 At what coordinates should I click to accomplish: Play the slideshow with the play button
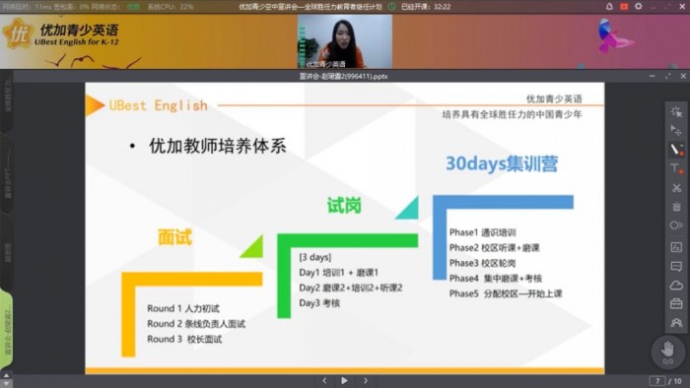[345, 380]
